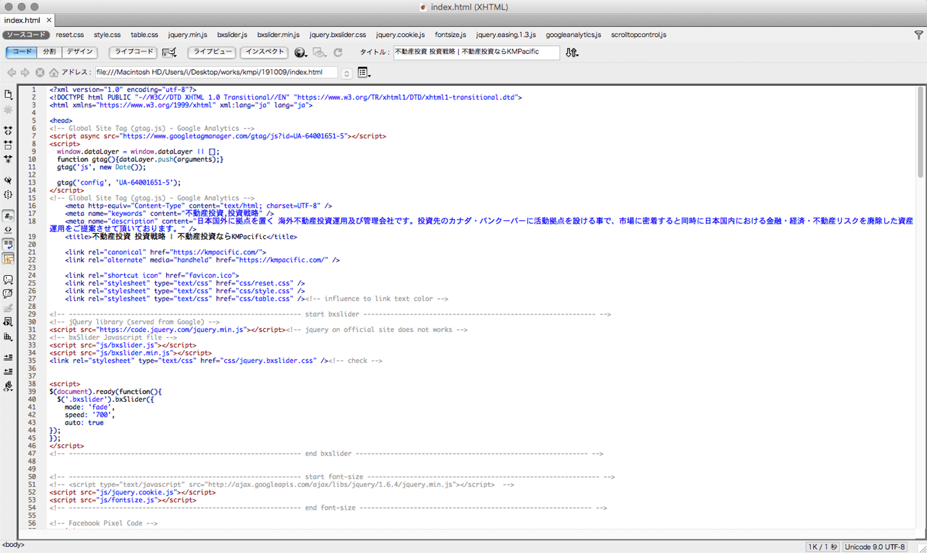The image size is (927, 553).
Task: Switch to デザイン view
Action: point(80,52)
